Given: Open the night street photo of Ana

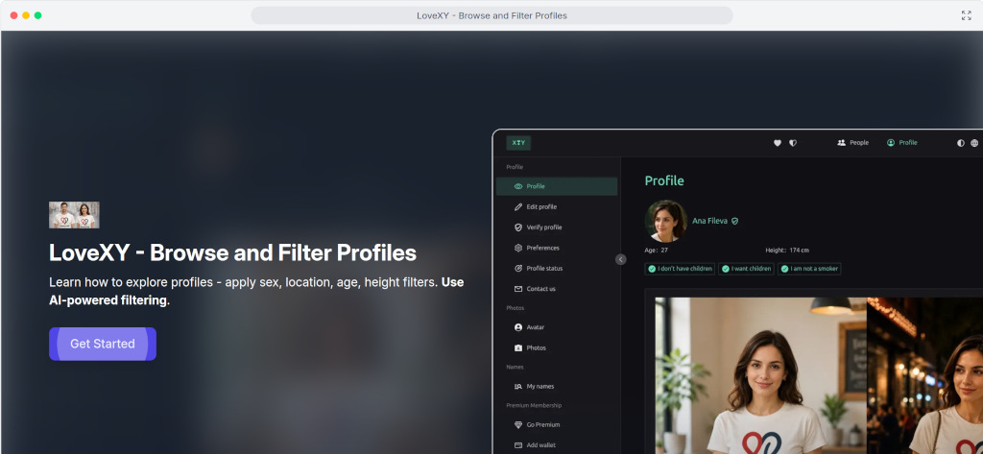Looking at the screenshot, I should click(x=924, y=375).
